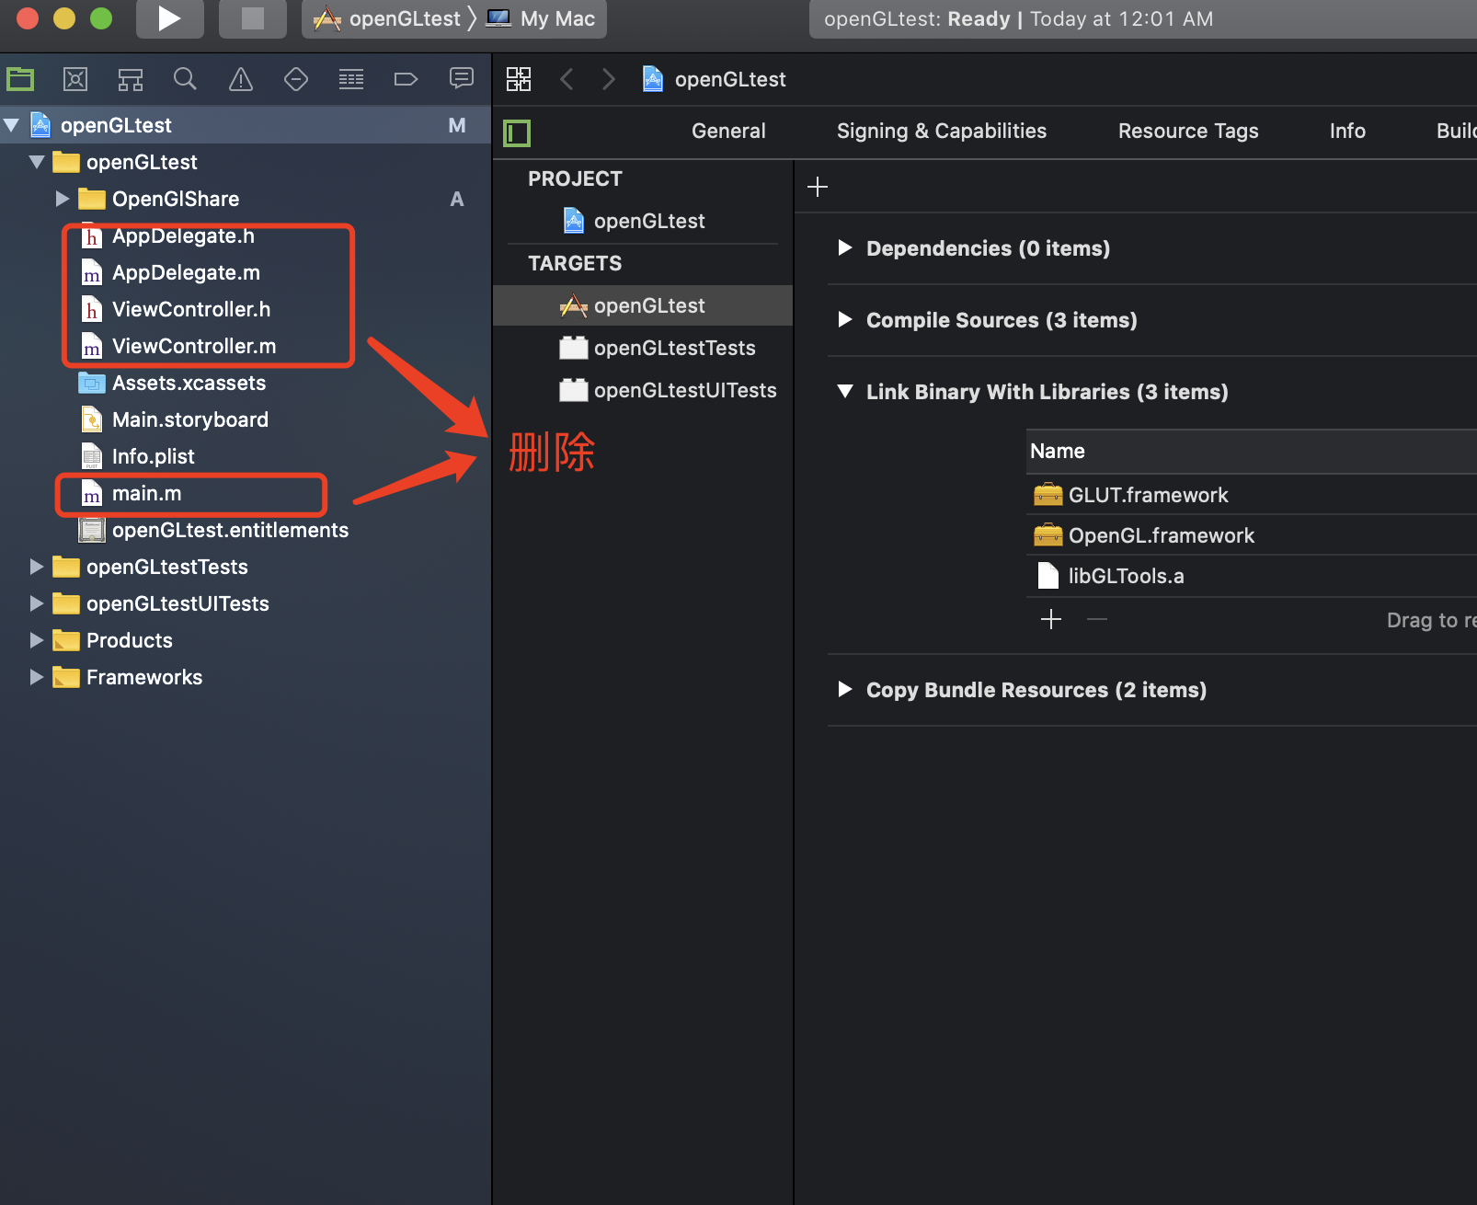Select AppDelegate.h file
Screen dimensions: 1477x1205
click(x=183, y=235)
